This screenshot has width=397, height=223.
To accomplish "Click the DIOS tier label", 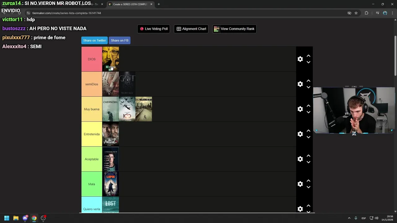I will click(x=91, y=59).
